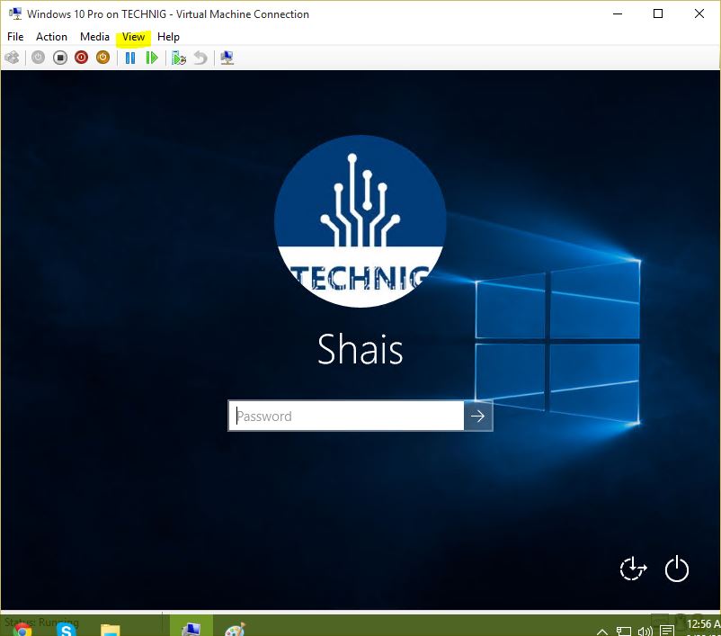Screen dimensions: 721x636
Task: Open Skype from the taskbar
Action: (66, 629)
